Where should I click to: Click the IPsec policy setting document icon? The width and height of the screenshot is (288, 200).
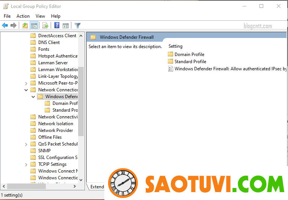[x=170, y=69]
